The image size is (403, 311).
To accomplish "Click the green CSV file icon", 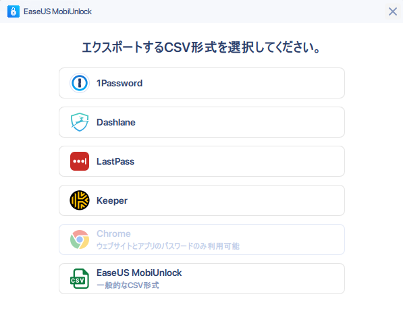I will coord(80,279).
